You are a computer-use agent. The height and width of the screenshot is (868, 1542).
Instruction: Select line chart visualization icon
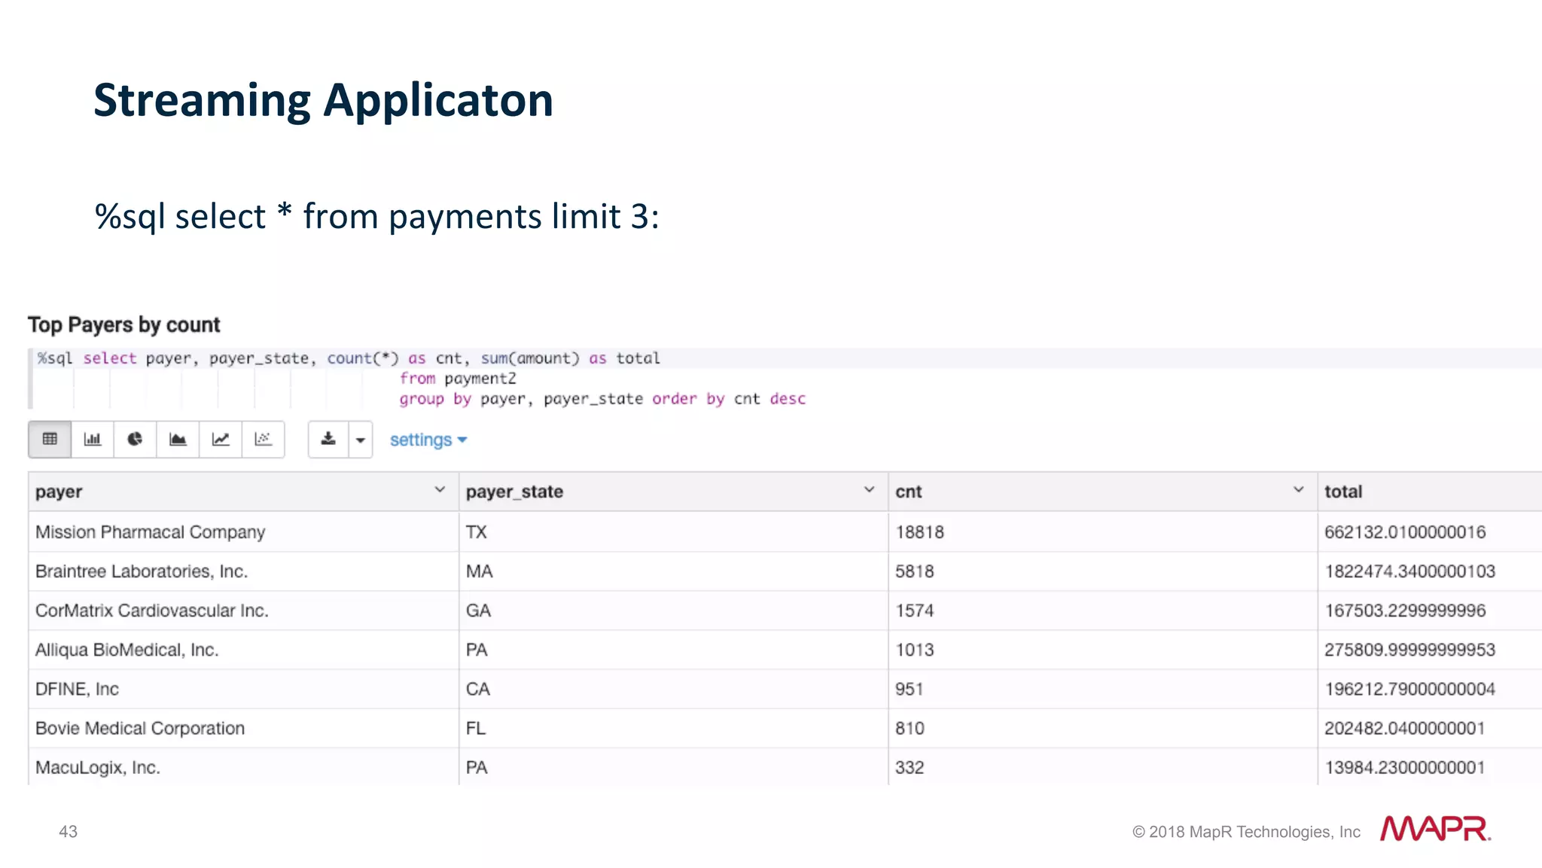(x=221, y=440)
